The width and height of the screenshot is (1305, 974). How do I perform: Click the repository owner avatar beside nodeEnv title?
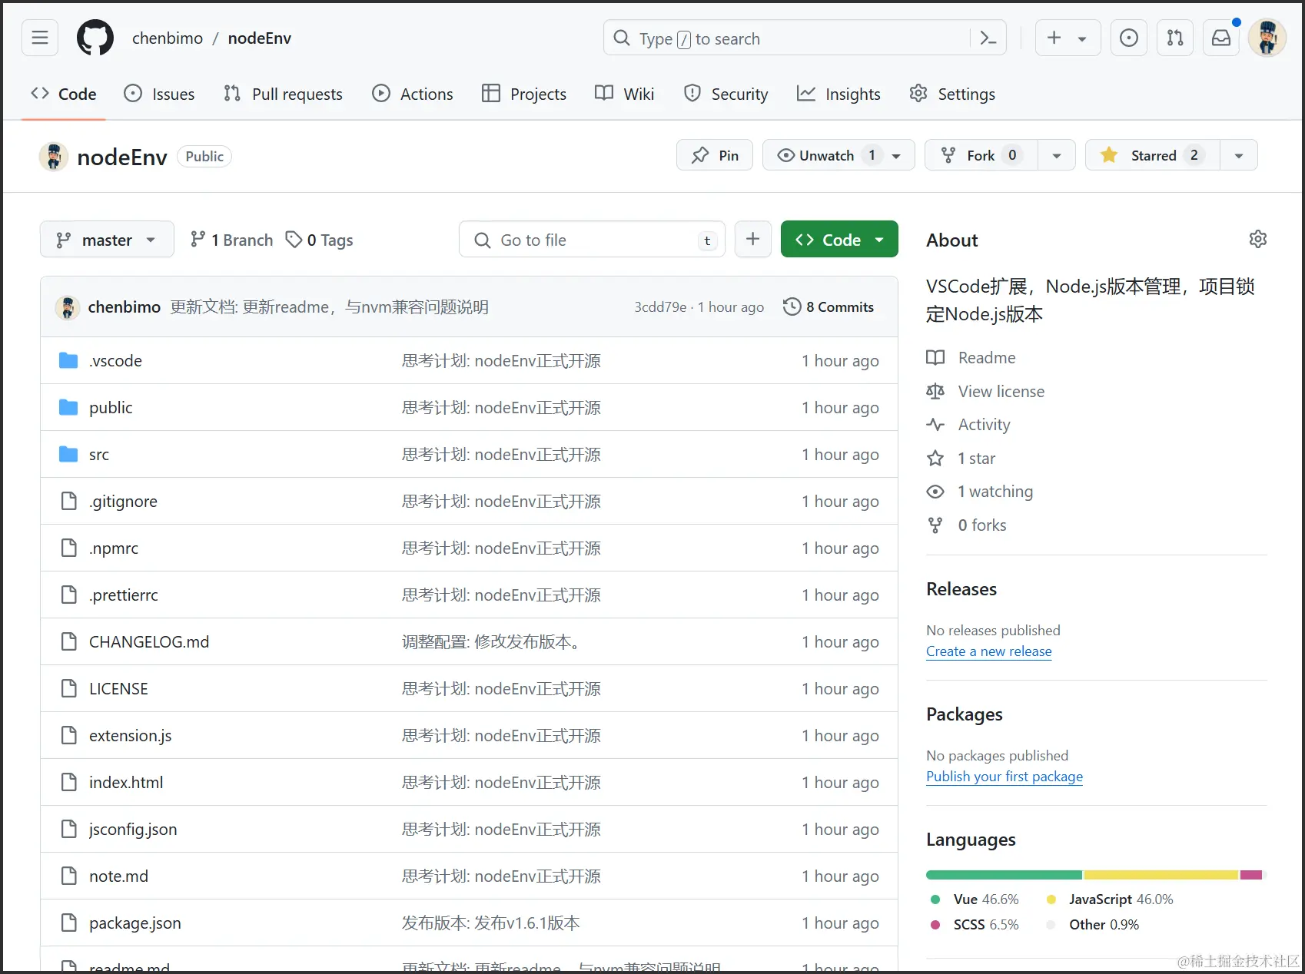54,157
